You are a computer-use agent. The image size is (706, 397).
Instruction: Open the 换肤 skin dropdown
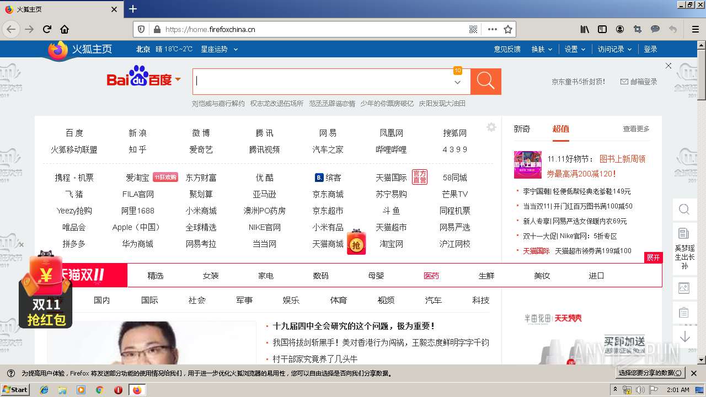(x=542, y=49)
